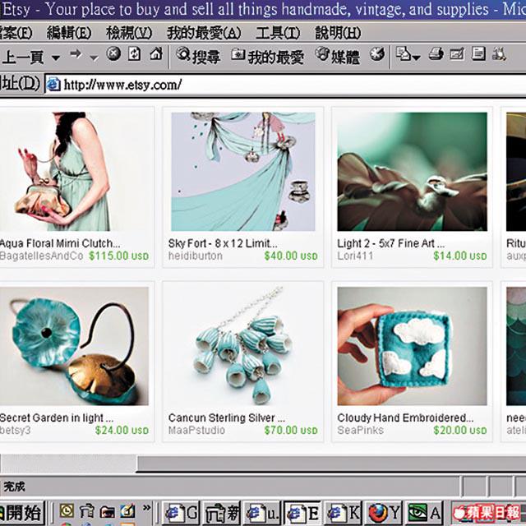Visit seller heidiburton shop link

[196, 256]
